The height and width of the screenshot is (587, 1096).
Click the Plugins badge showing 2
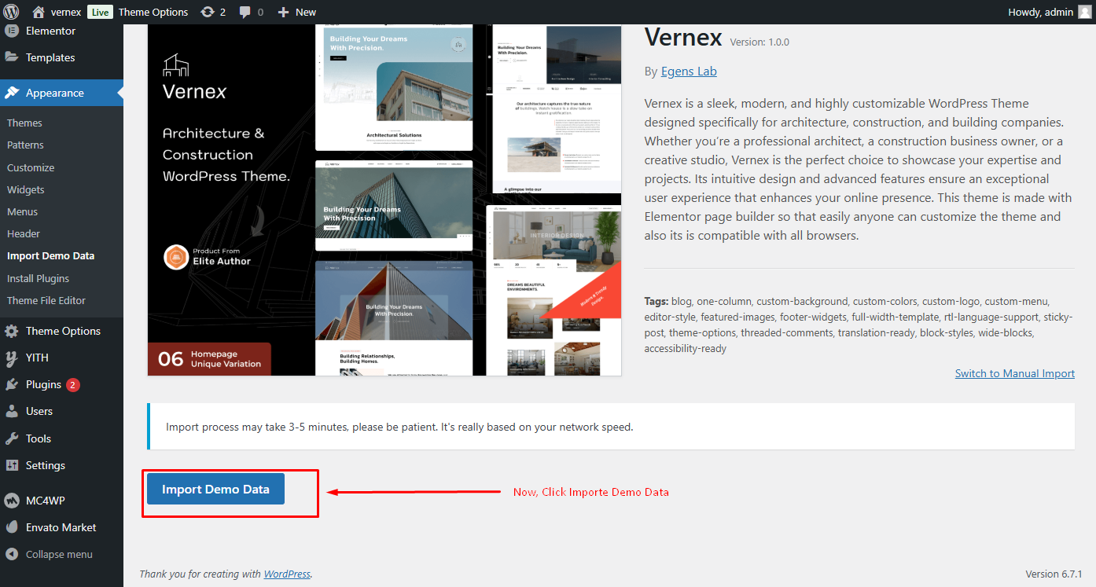[73, 384]
